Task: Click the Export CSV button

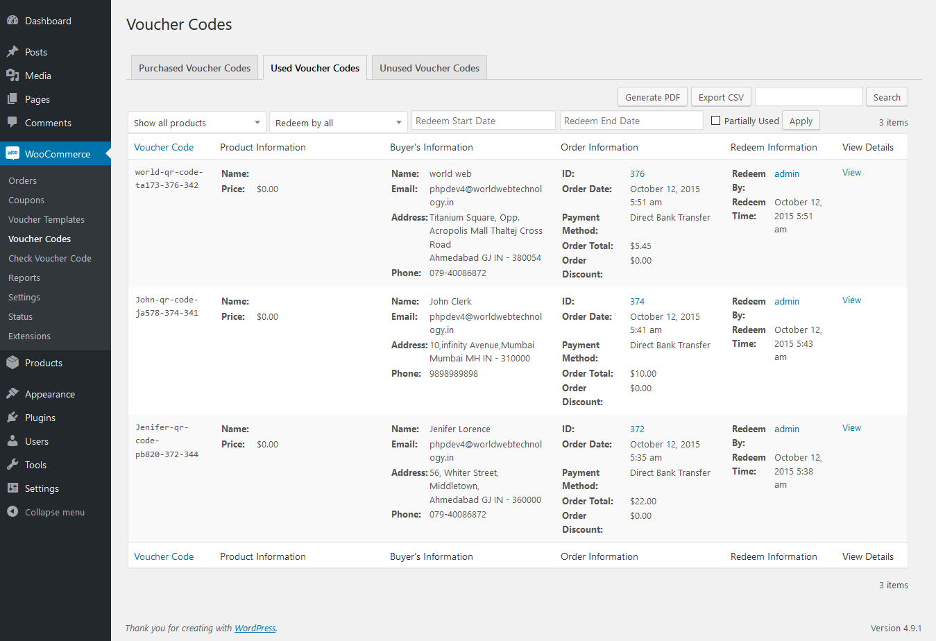Action: coord(721,97)
